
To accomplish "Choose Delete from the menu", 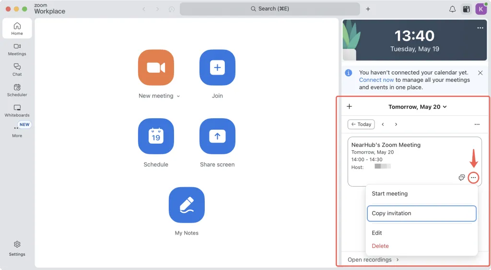I will coord(421,246).
